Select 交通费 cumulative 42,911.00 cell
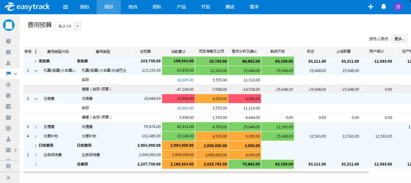The image size is (411, 183). (178, 127)
